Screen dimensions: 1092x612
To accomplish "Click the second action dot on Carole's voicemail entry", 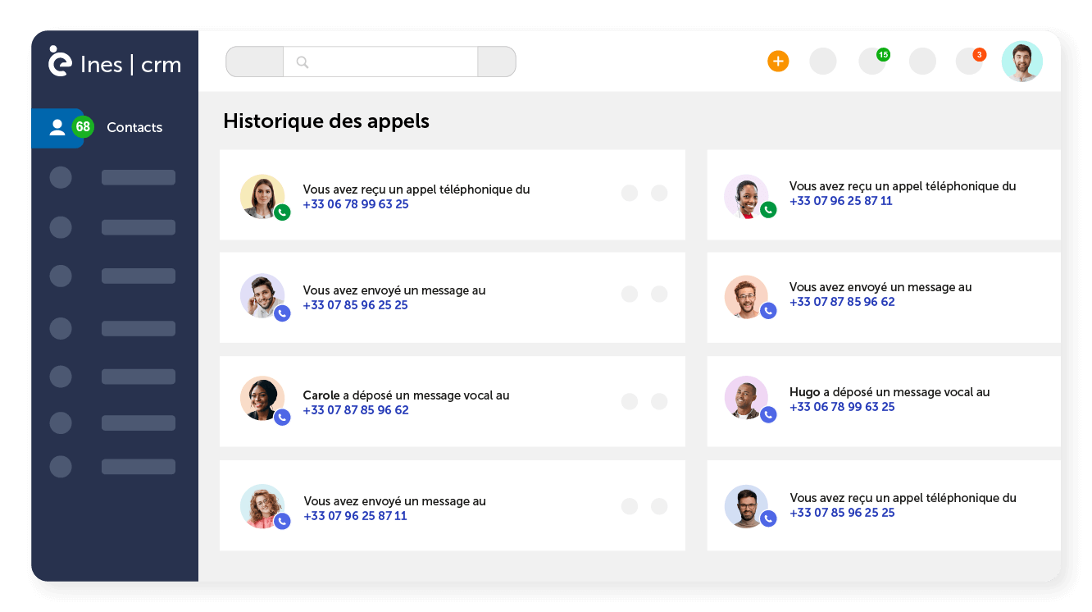I will click(659, 401).
